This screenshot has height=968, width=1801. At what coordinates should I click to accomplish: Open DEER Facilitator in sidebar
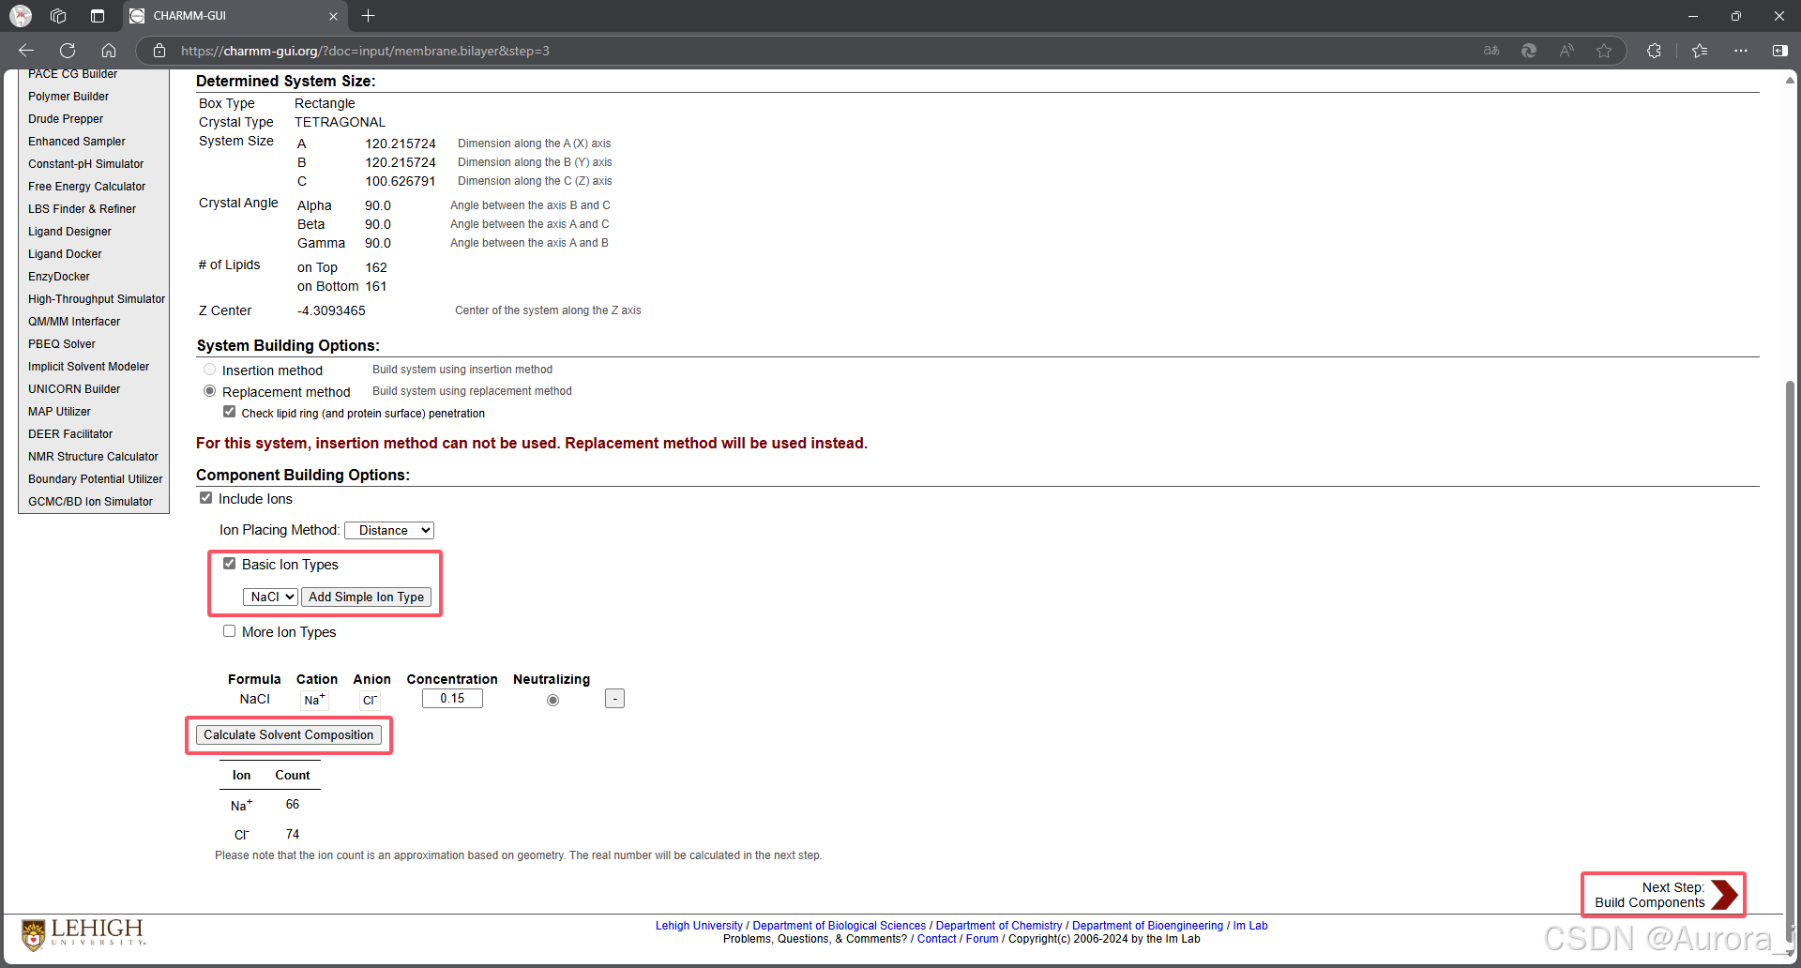[70, 434]
